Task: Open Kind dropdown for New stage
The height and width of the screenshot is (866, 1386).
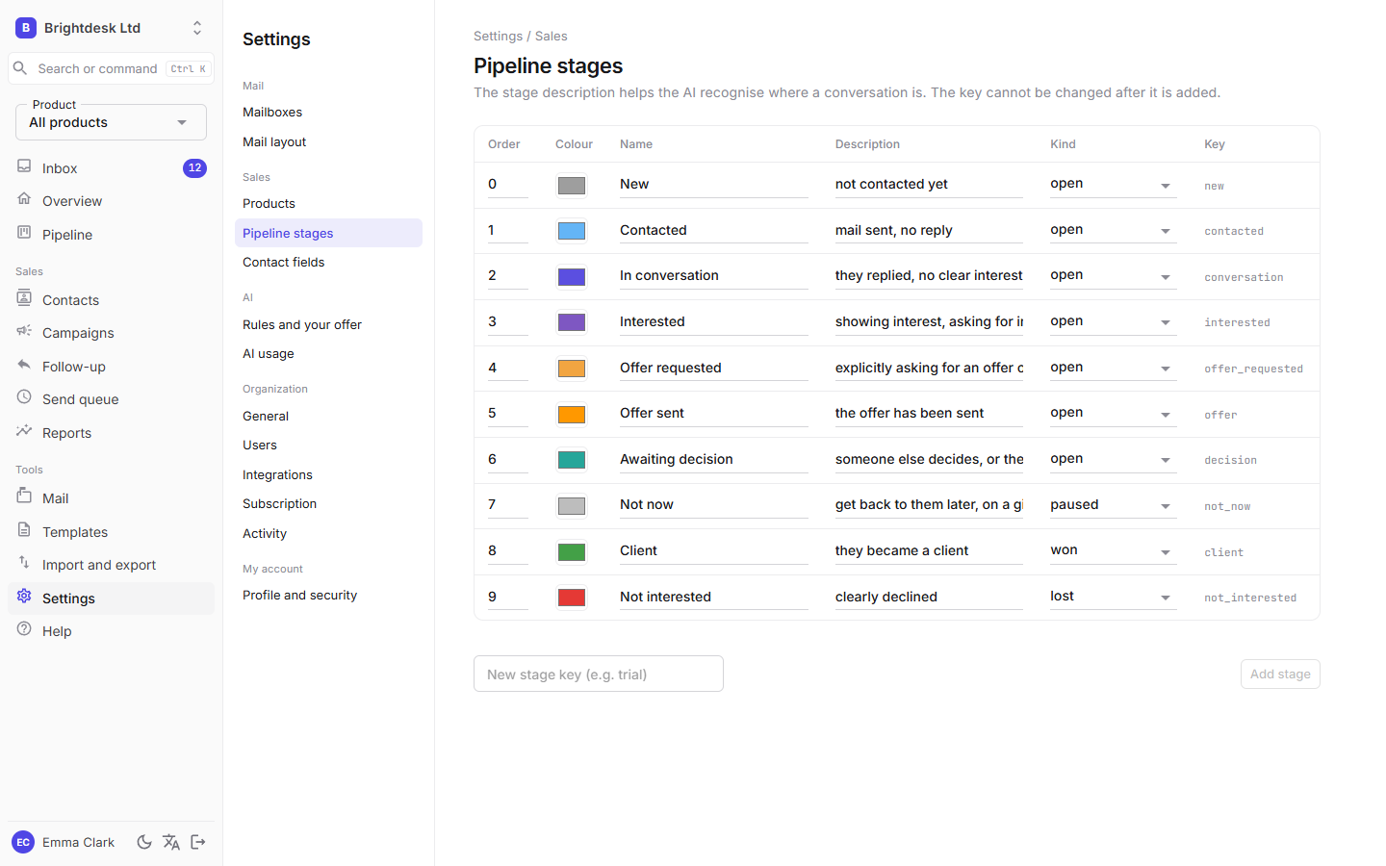Action: click(x=1113, y=185)
